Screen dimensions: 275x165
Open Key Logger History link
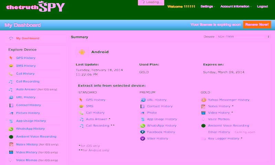(223, 139)
